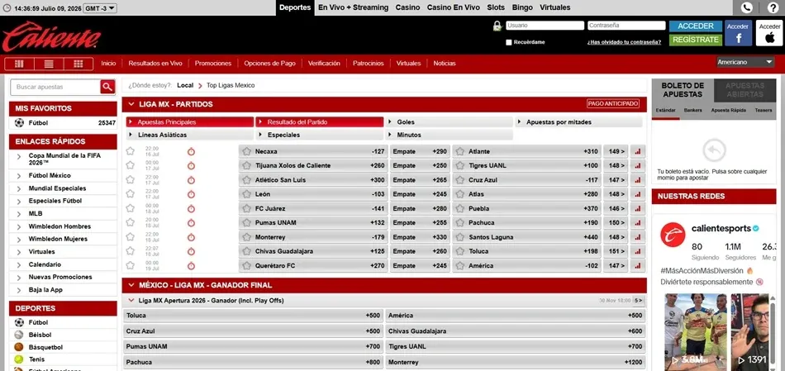This screenshot has width=785, height=371.
Task: Collapse the México - Liga MX - Ganador Final section
Action: [x=131, y=285]
